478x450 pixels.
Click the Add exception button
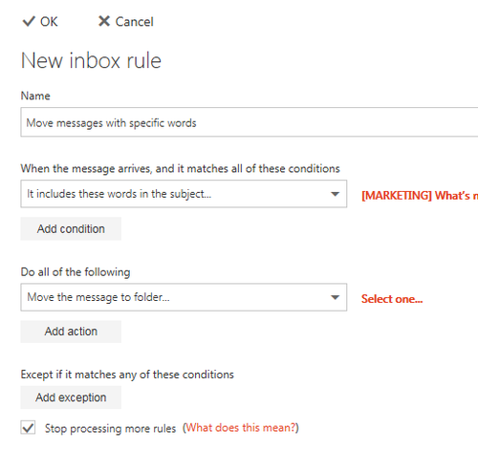tap(71, 397)
